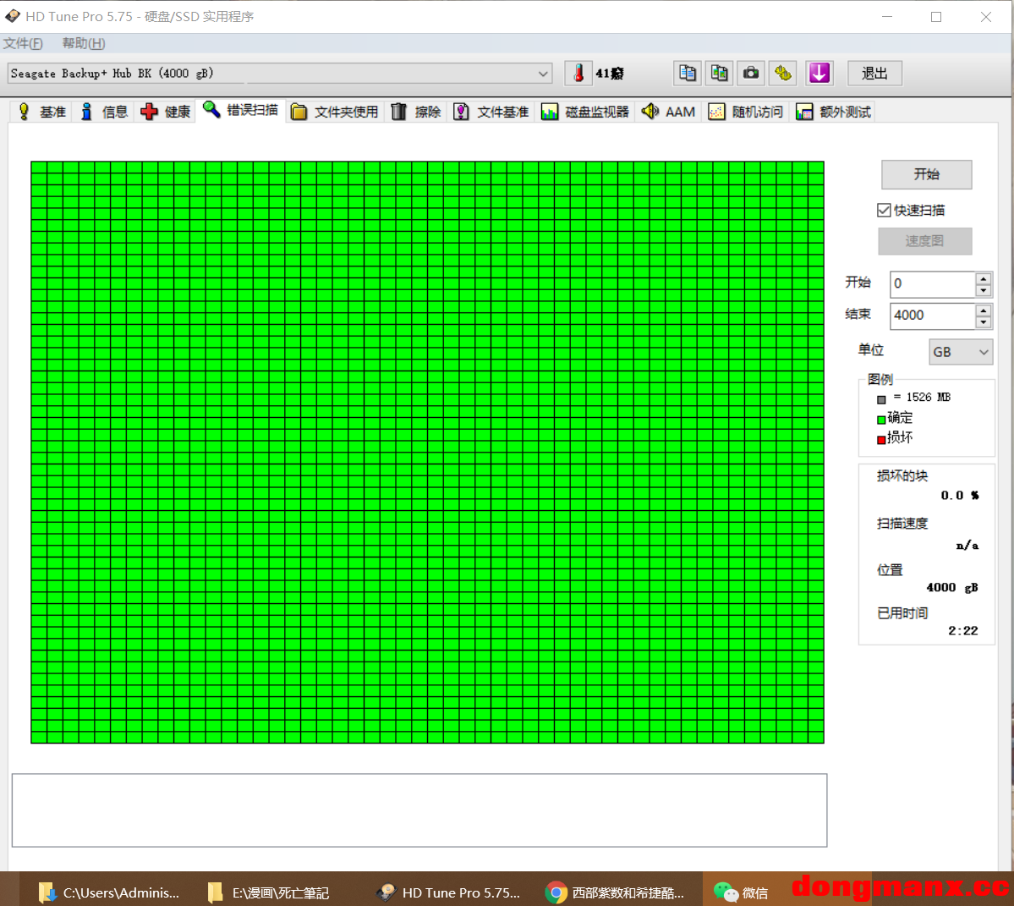
Task: Open the options wrench icon
Action: [783, 74]
